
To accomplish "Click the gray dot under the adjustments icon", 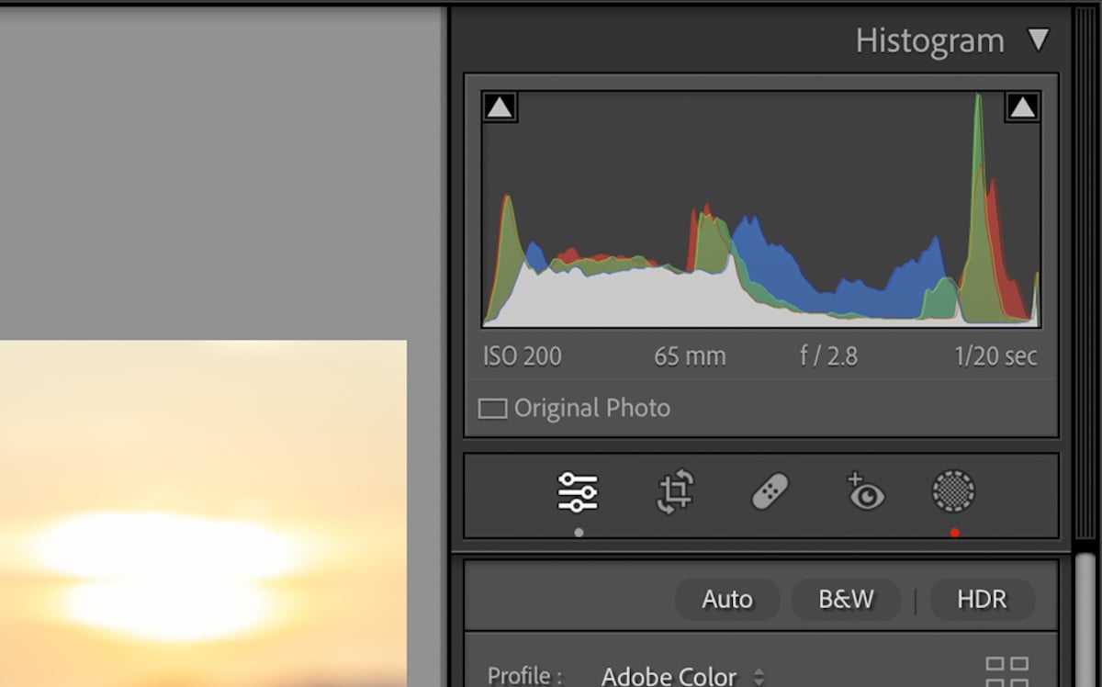I will click(x=579, y=531).
